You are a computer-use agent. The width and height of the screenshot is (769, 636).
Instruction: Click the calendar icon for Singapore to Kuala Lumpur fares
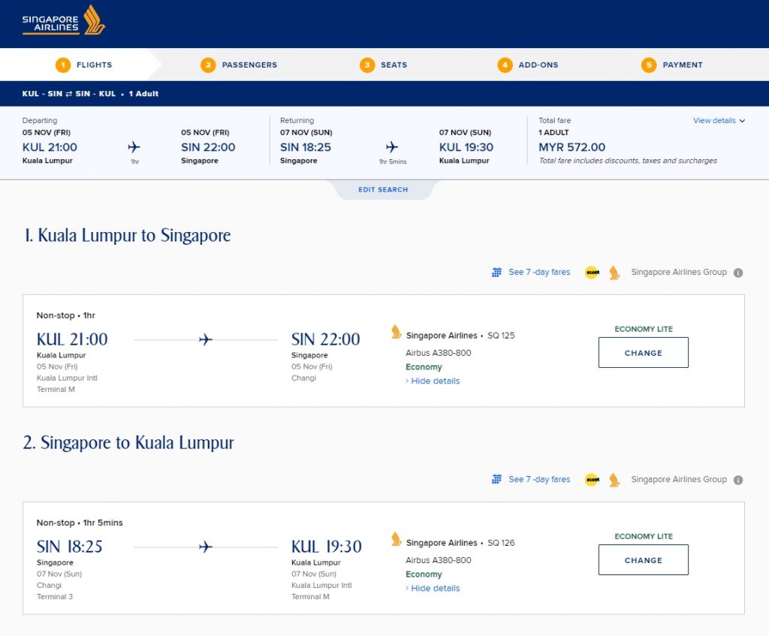(496, 480)
